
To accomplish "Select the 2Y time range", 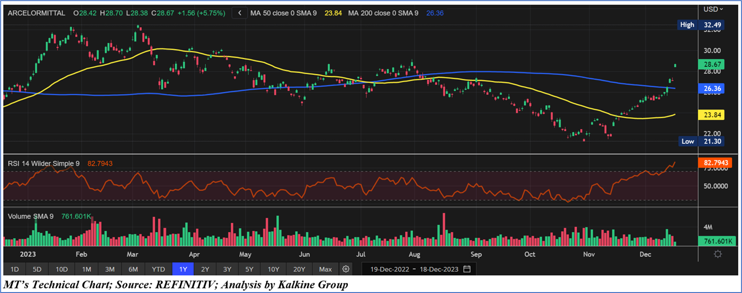I will (205, 269).
